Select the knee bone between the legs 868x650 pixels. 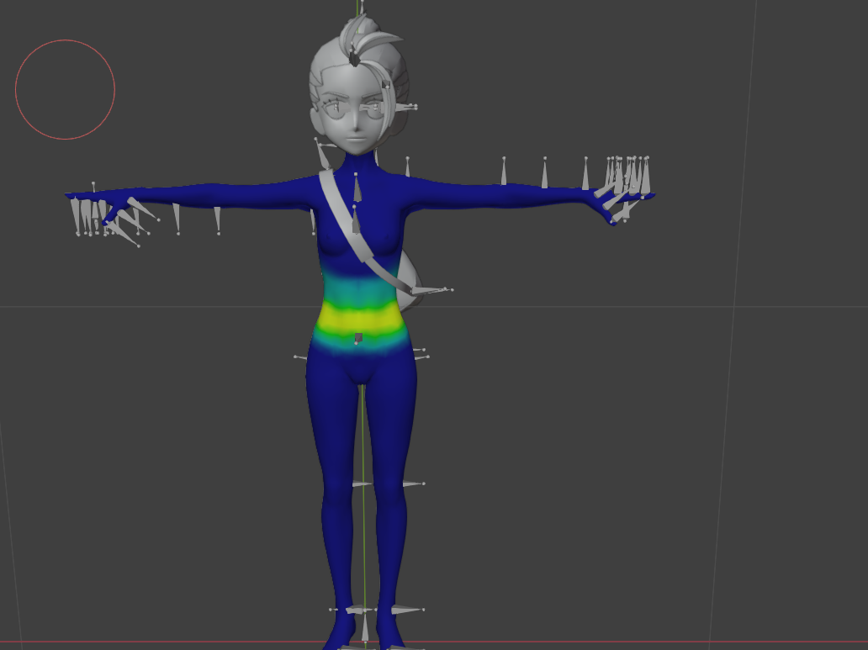[362, 484]
